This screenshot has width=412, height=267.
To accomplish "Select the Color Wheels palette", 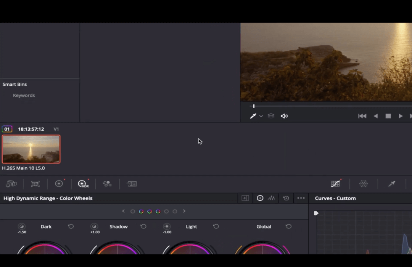I will click(59, 184).
